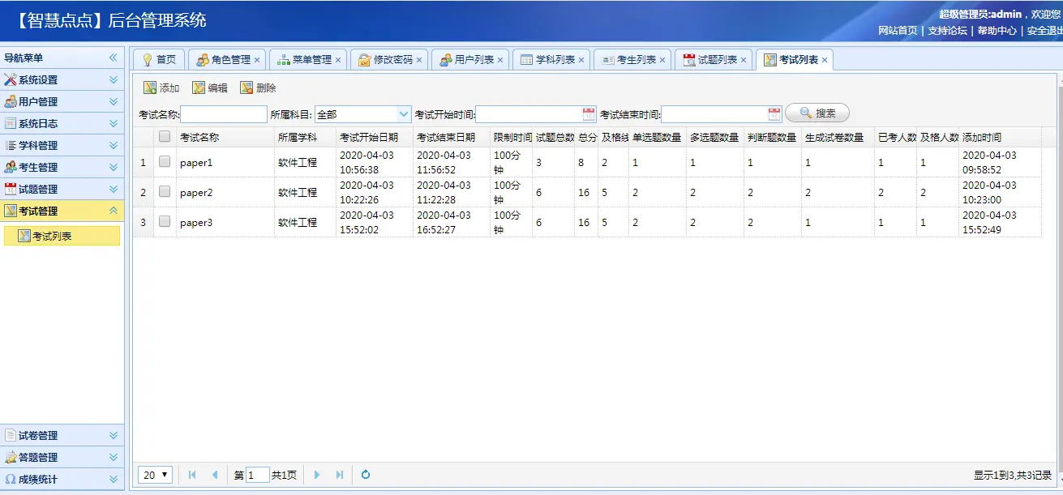Click the 添加 (add) toolbar icon
1063x495 pixels.
(150, 88)
